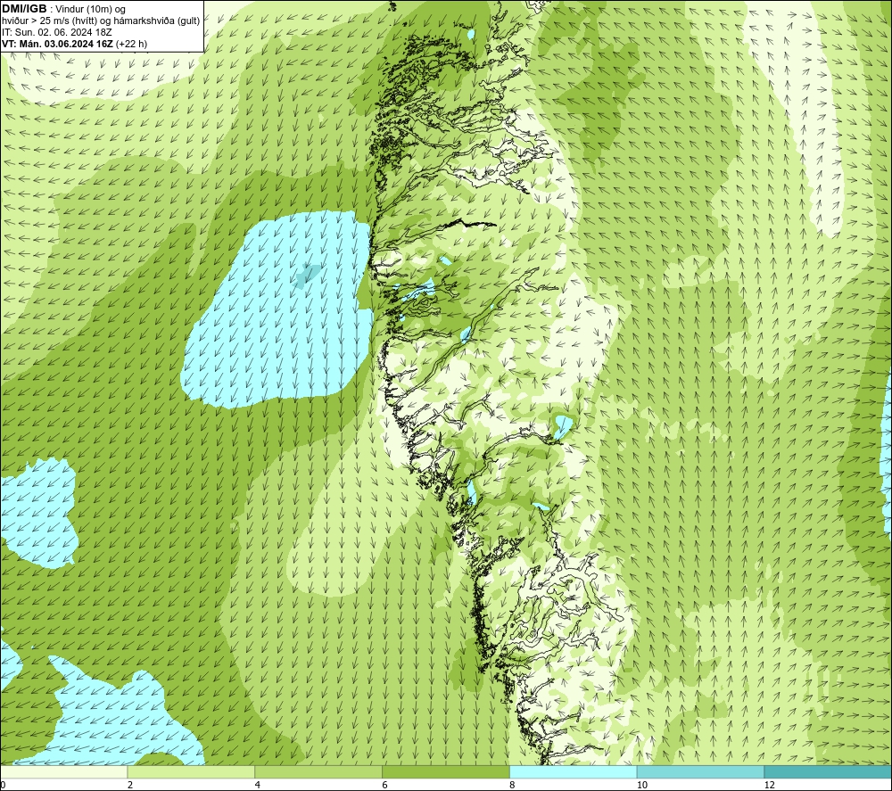Click the 6–8 m/s legend color band
The height and width of the screenshot is (791, 892).
pos(446,771)
